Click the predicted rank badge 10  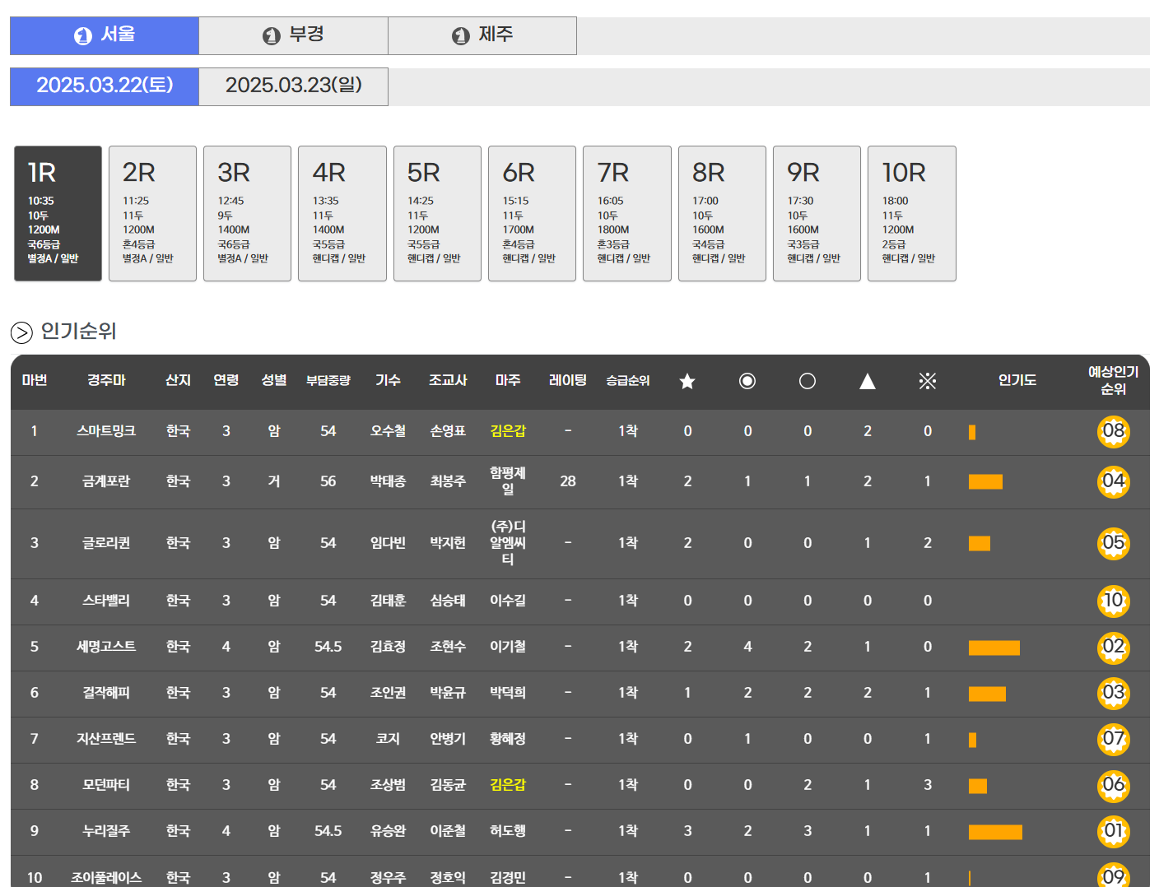pos(1113,601)
